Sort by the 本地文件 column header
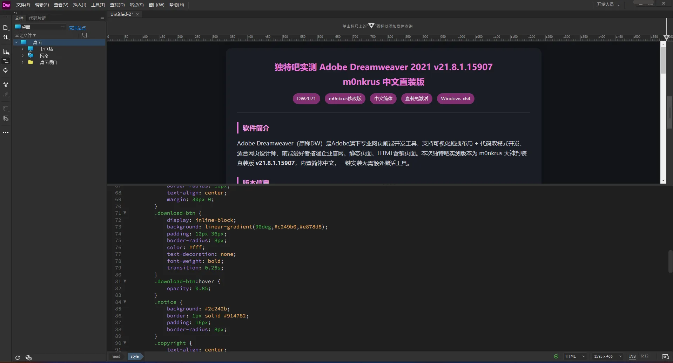Screen dimensions: 673x363 click(x=25, y=35)
